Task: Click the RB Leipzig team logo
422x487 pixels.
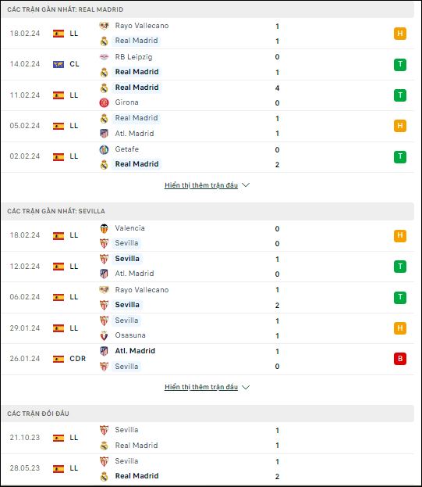Action: (x=104, y=57)
